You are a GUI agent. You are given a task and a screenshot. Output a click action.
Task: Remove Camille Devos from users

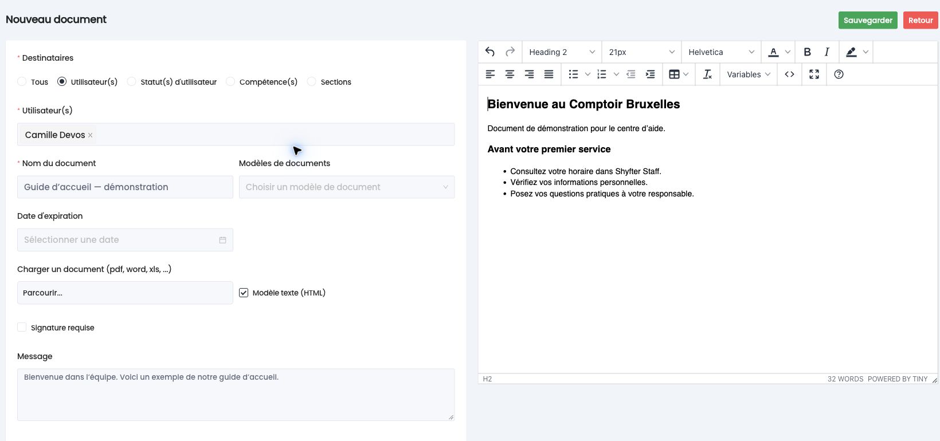click(x=90, y=135)
